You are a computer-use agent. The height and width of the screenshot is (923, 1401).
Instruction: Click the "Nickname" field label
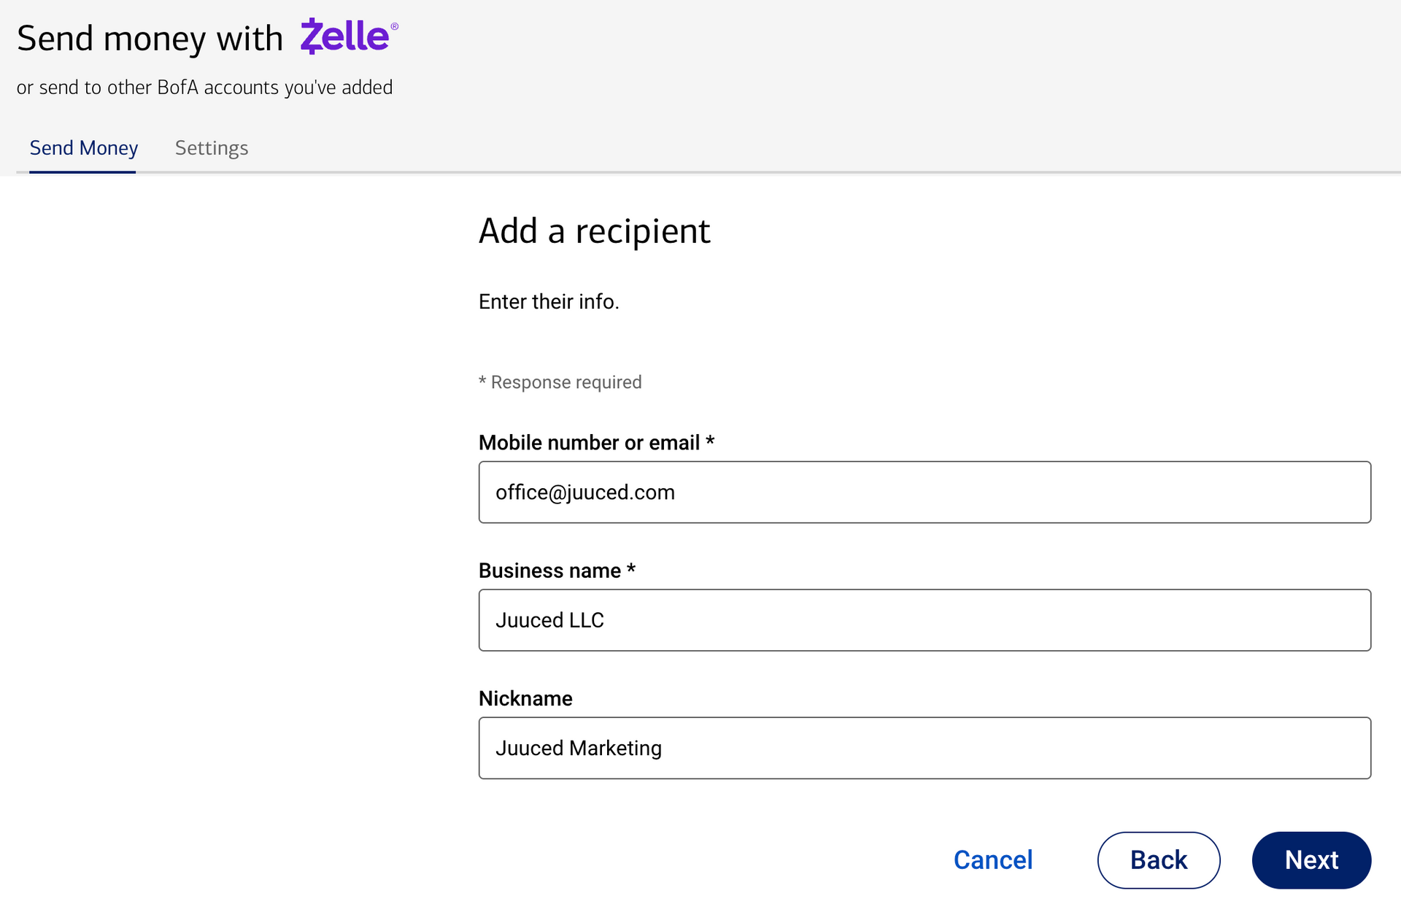(x=525, y=699)
